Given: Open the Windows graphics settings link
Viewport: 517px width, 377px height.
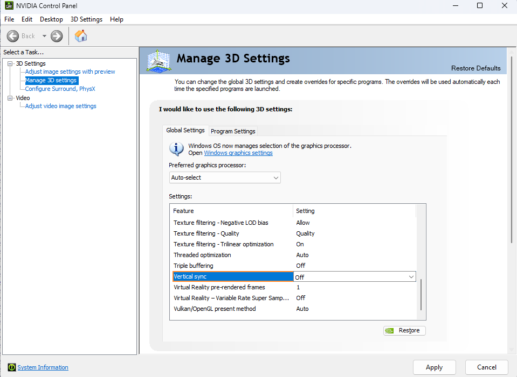Looking at the screenshot, I should (238, 153).
